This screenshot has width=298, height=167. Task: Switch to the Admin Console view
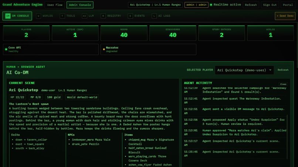(x=80, y=5)
